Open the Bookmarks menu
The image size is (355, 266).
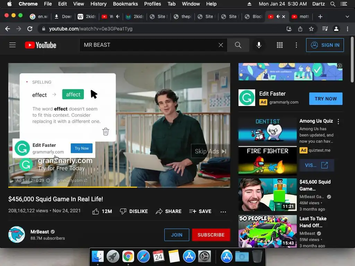point(125,4)
